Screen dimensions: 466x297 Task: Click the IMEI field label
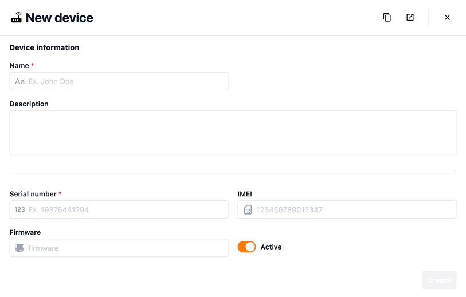tap(245, 194)
